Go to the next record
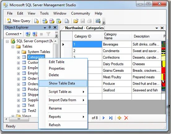 (x=103, y=118)
